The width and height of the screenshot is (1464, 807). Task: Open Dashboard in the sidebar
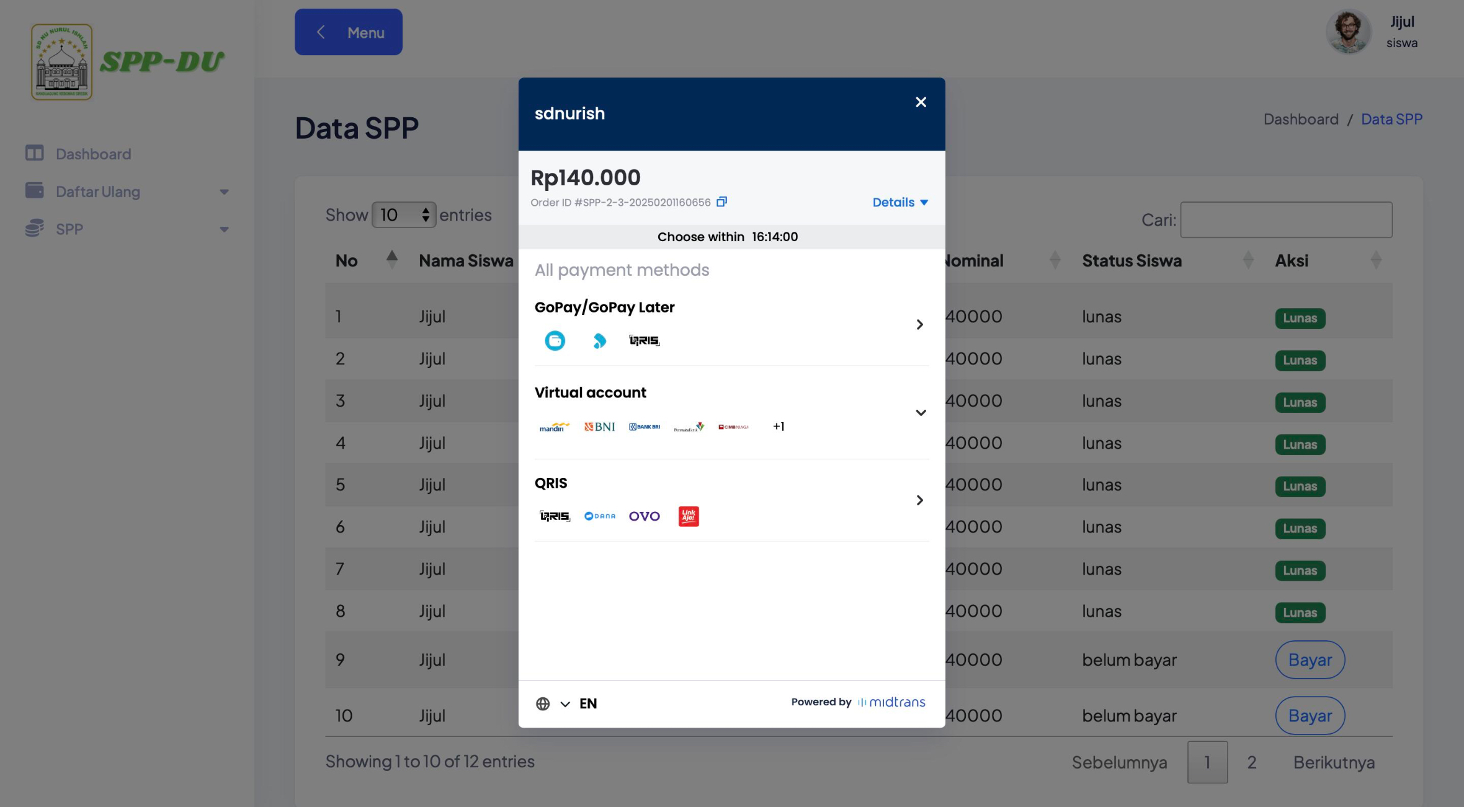tap(93, 154)
